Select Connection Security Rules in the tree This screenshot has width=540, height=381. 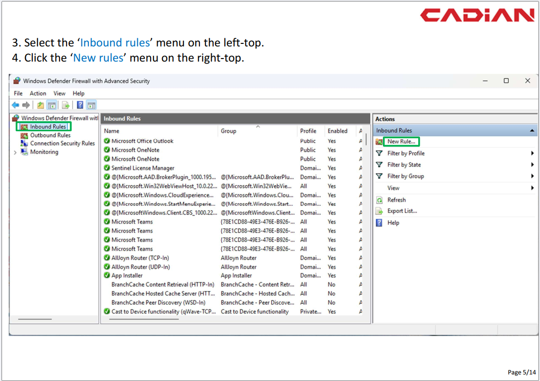(x=62, y=143)
